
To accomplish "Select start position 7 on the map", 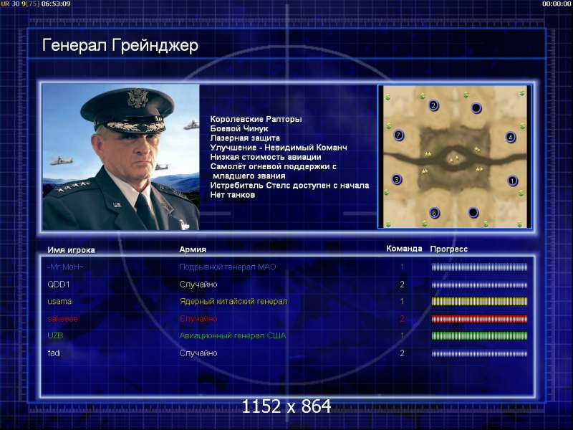I will tap(399, 135).
